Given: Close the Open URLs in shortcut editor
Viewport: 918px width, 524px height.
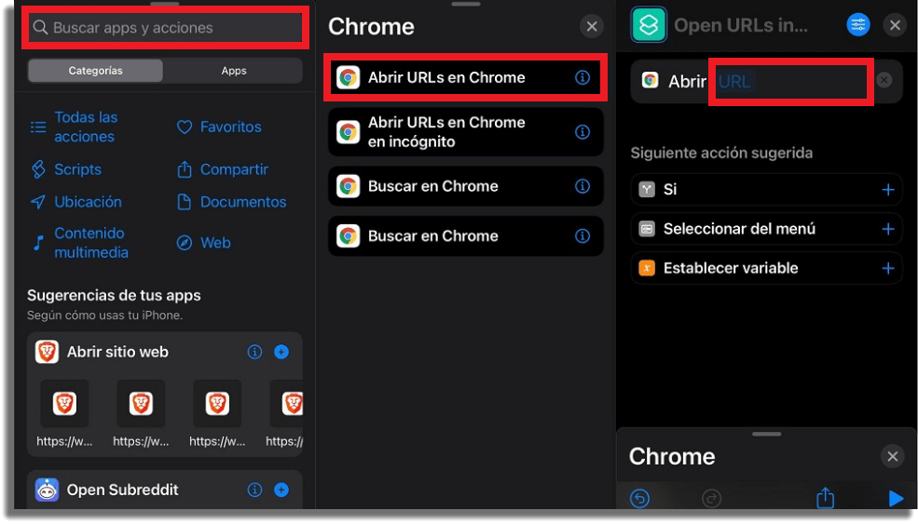Looking at the screenshot, I should coord(896,25).
